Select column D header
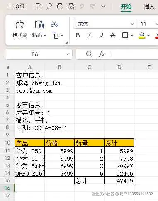The height and width of the screenshot is (201, 158). [x=119, y=67]
